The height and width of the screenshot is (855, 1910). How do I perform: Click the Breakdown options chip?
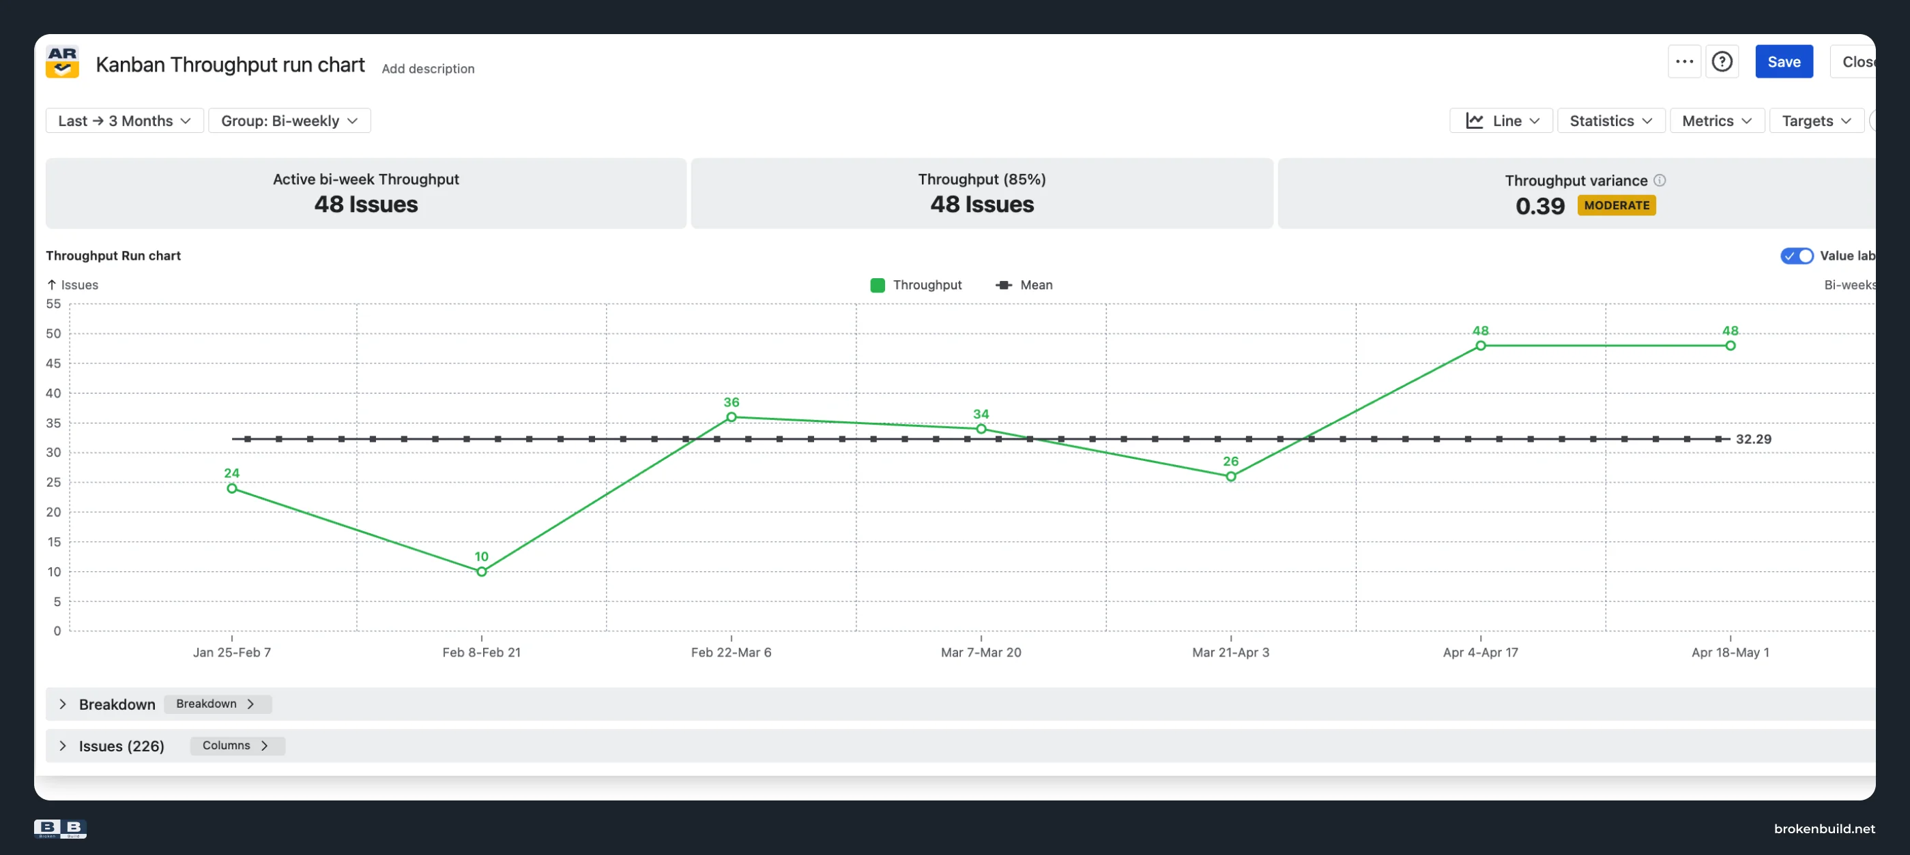click(217, 704)
